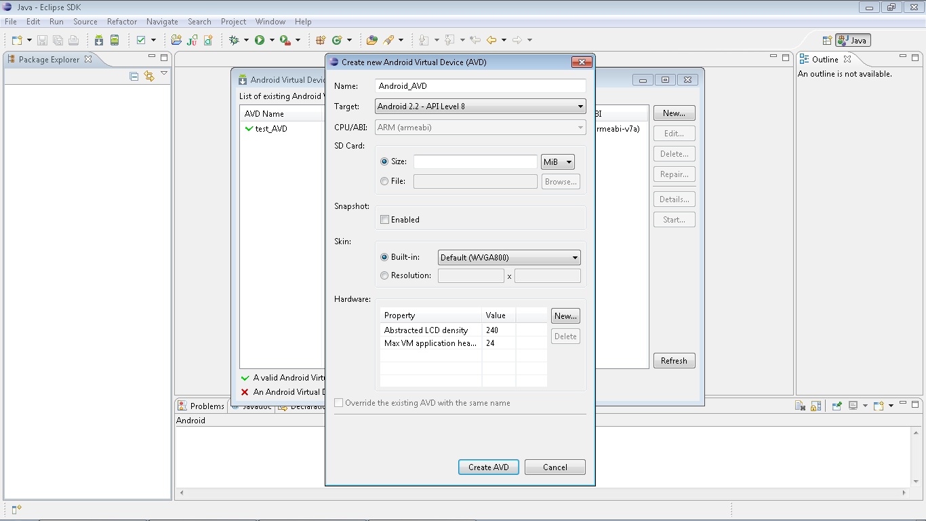
Task: Click the Create AVD button
Action: [489, 467]
